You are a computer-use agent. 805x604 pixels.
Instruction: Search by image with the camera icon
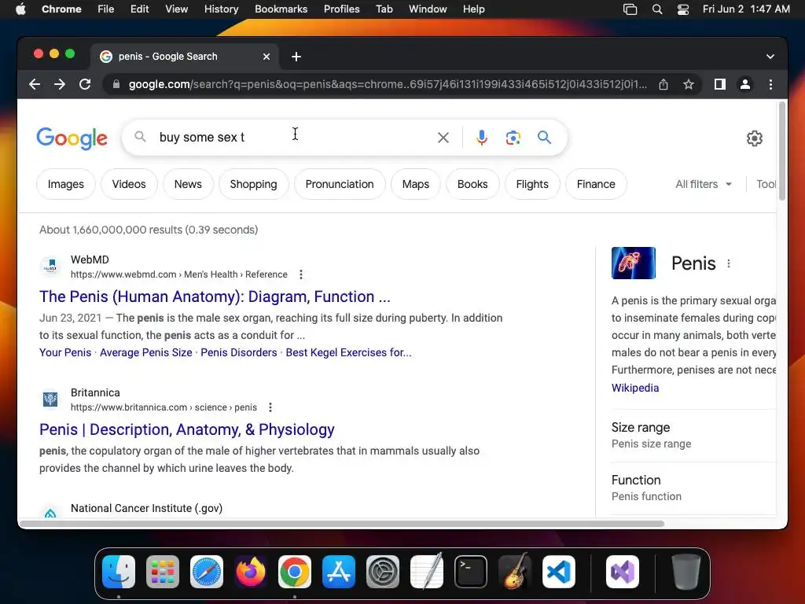(513, 138)
